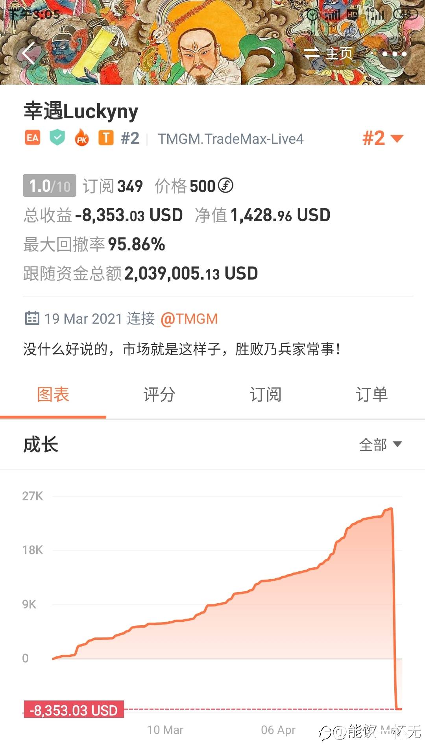Tap the coin icon next to price 500
Viewport: 425px width, 756px height.
click(225, 185)
